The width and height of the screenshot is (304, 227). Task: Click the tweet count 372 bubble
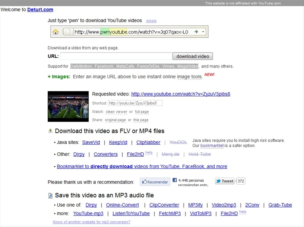[240, 181]
